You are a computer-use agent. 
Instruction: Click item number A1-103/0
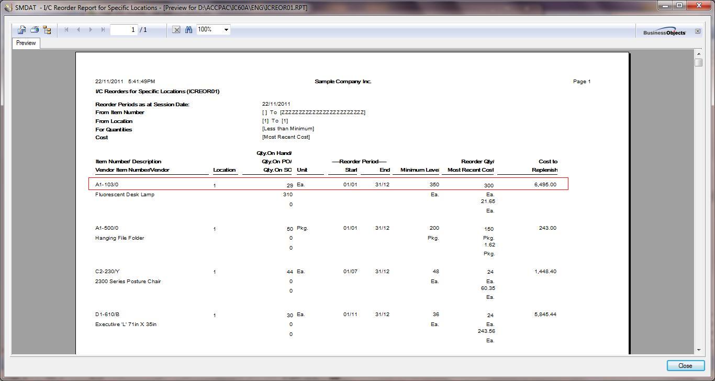(x=107, y=185)
